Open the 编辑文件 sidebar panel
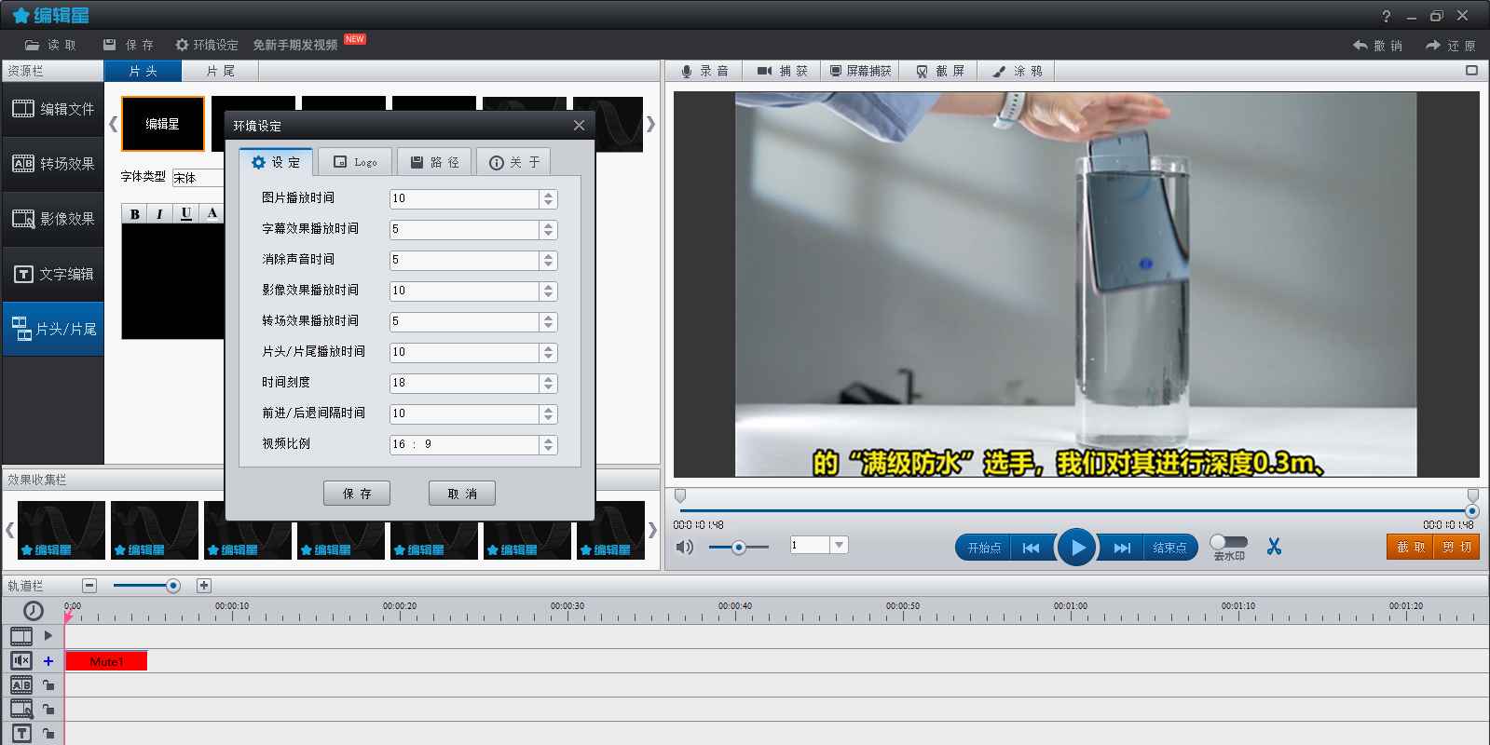1490x745 pixels. point(53,109)
